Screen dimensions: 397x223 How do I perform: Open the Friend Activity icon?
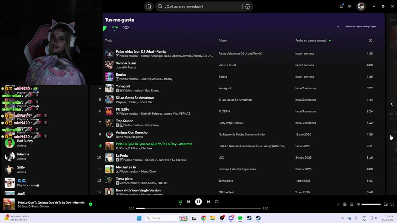(350, 7)
